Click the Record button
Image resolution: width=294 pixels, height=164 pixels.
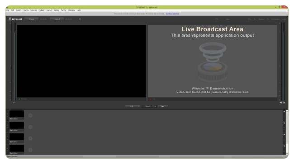tap(57, 19)
